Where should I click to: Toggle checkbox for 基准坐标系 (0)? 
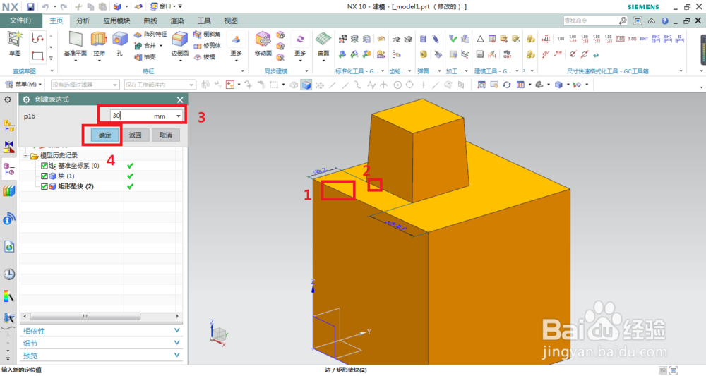point(44,166)
